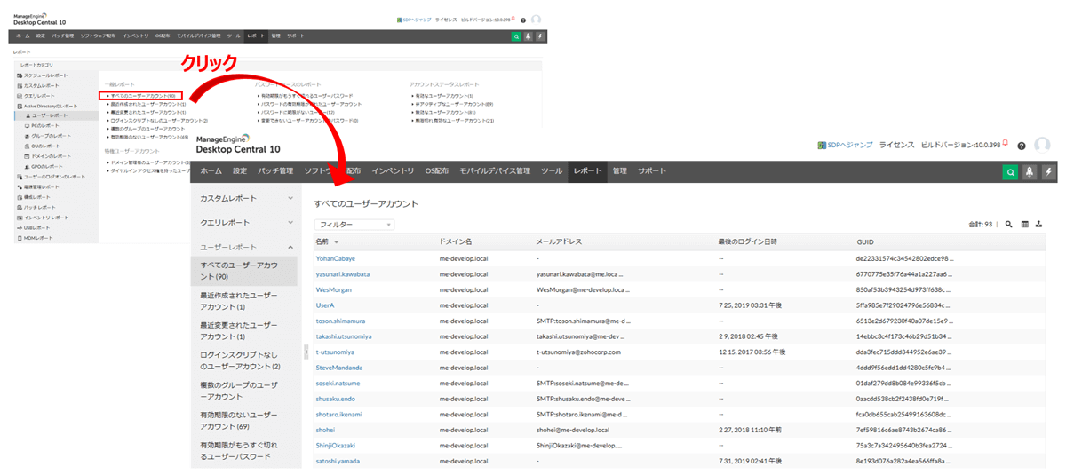This screenshot has height=475, width=1066.
Task: Click the bell icon in the small background page
Action: tap(529, 36)
